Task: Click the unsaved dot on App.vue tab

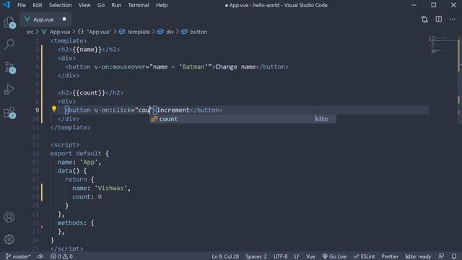Action: tap(64, 19)
